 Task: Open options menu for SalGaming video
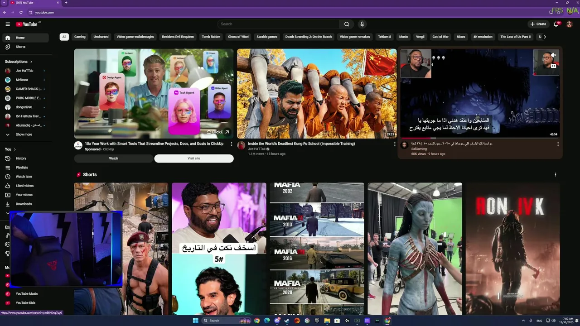pos(558,144)
